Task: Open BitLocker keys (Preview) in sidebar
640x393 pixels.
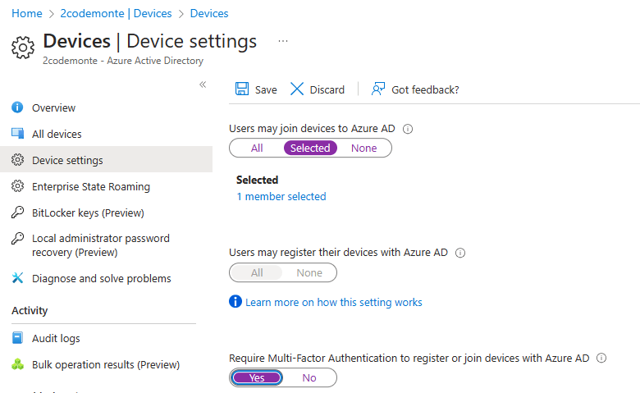Action: [88, 213]
